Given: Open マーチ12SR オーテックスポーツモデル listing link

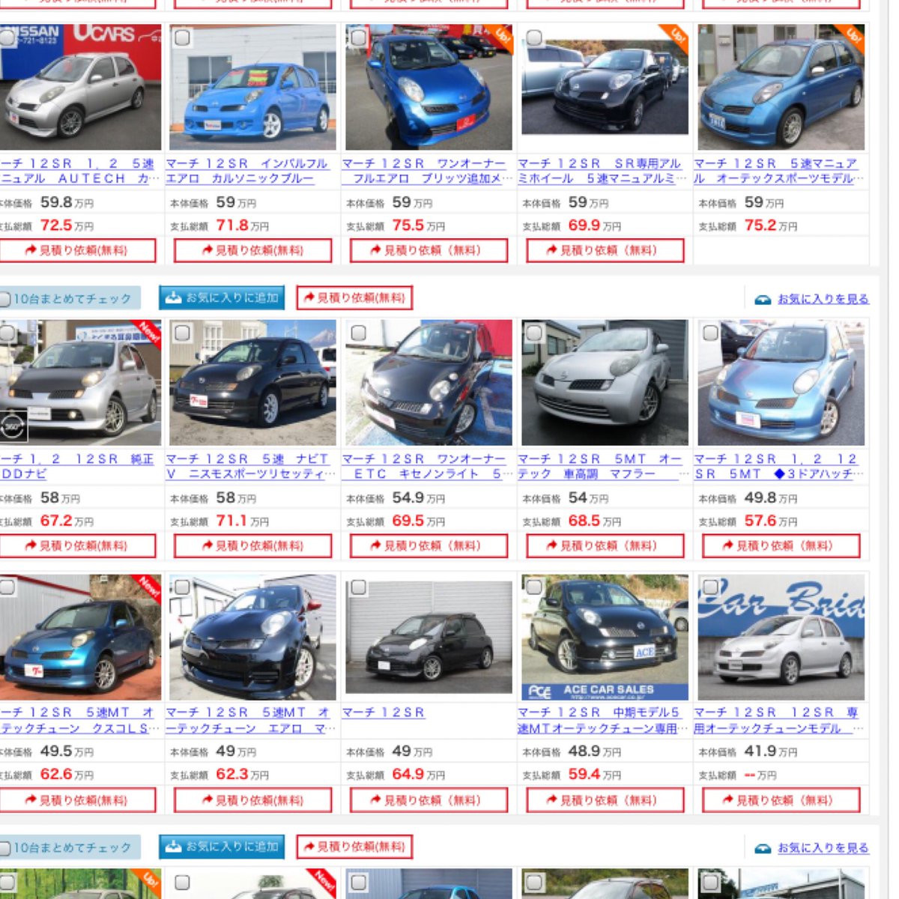Looking at the screenshot, I should (x=778, y=171).
